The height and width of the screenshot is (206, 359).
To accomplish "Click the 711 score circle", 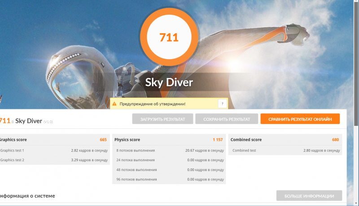I will (x=169, y=37).
